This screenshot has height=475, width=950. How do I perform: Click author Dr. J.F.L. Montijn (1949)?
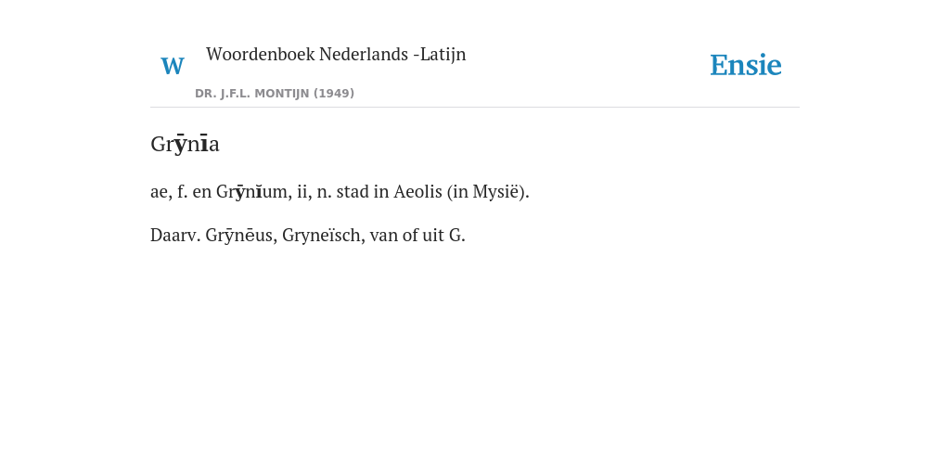[x=275, y=94]
